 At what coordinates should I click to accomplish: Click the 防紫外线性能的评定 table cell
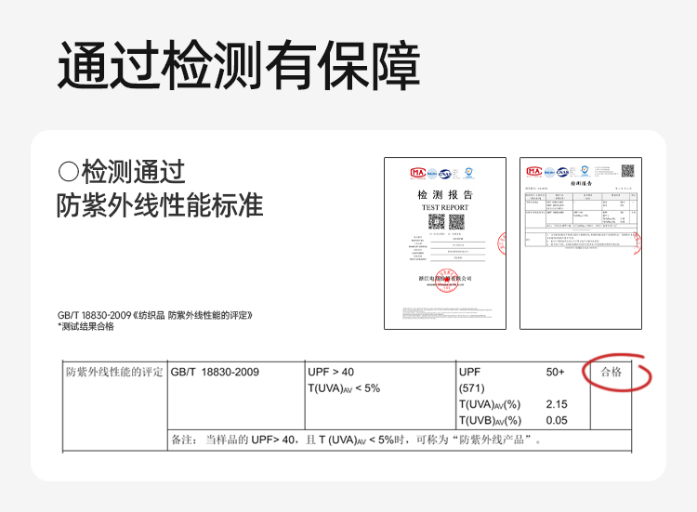point(114,373)
